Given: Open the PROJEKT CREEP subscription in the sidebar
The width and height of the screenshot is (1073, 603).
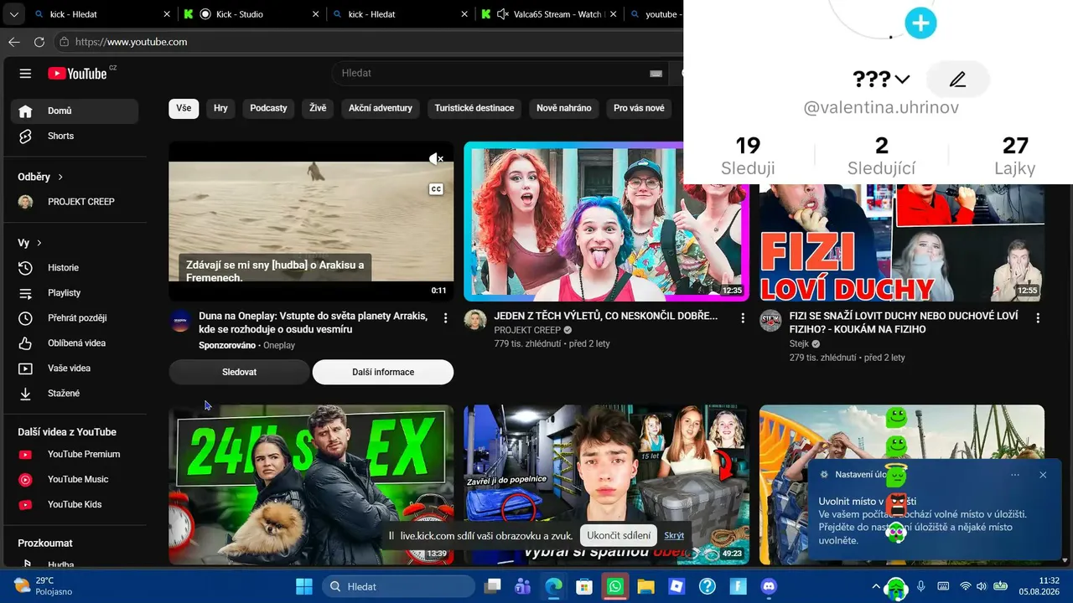Looking at the screenshot, I should tap(74, 202).
